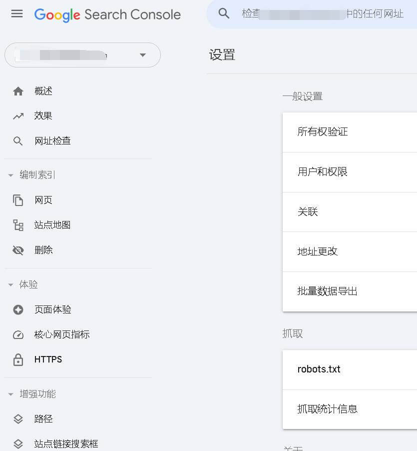417x451 pixels.
Task: Click the pages icon beside 网页
Action: coord(18,200)
